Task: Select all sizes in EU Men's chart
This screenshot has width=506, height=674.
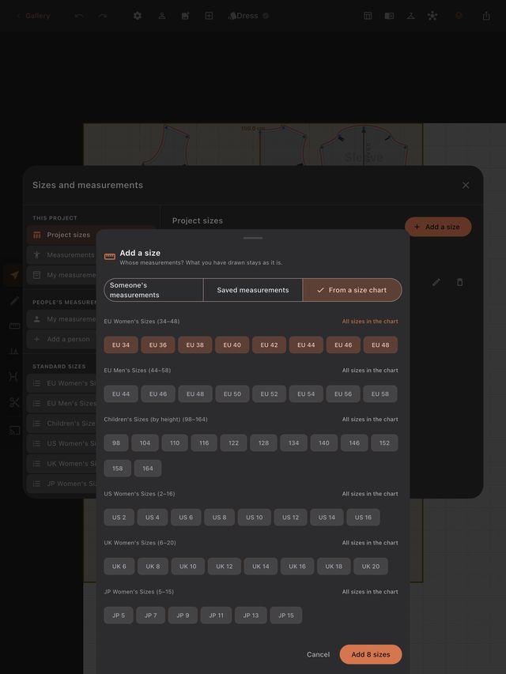Action: 369,371
